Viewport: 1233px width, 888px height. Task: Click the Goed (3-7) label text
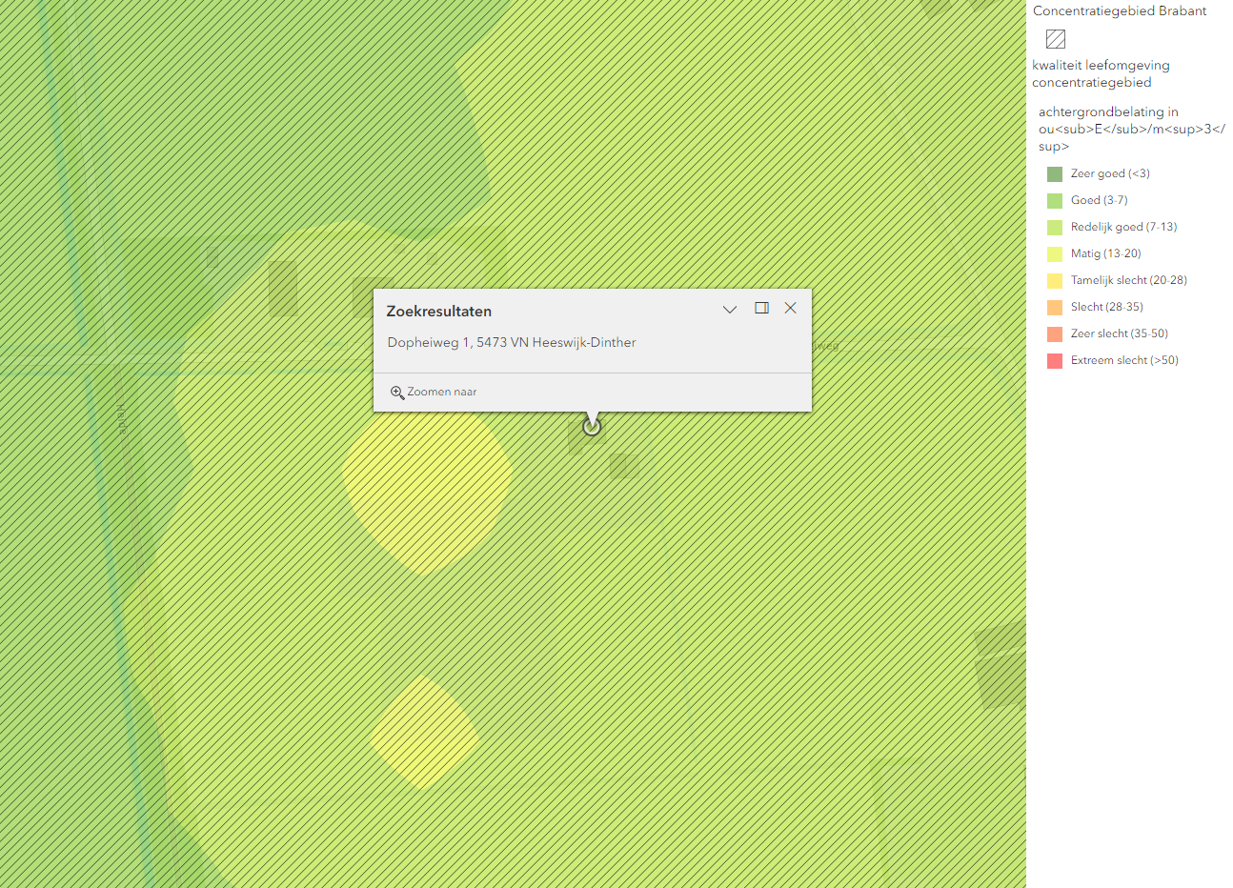[x=1099, y=200]
